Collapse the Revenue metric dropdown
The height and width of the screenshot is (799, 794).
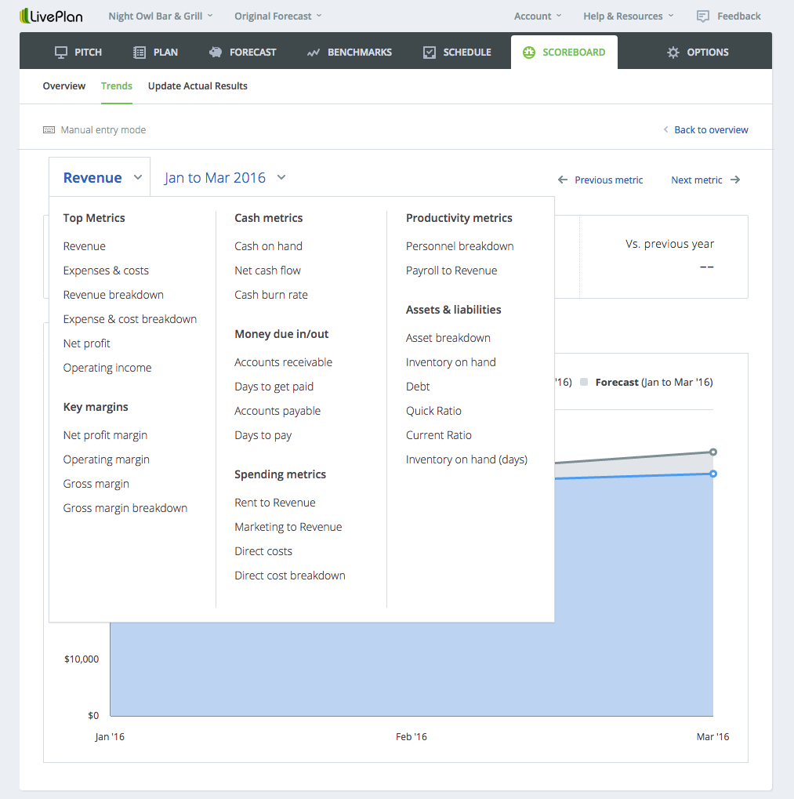[100, 177]
